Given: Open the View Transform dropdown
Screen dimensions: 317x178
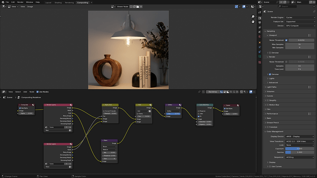Looking at the screenshot, I should point(300,141).
